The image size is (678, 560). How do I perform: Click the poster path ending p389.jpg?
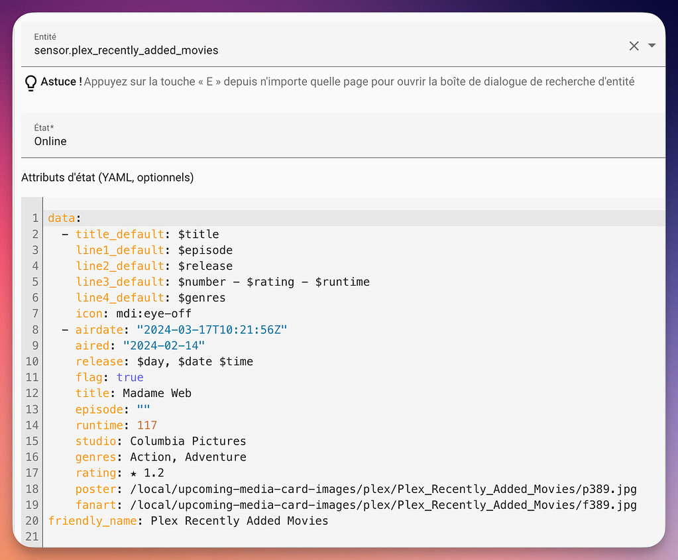[x=384, y=489]
